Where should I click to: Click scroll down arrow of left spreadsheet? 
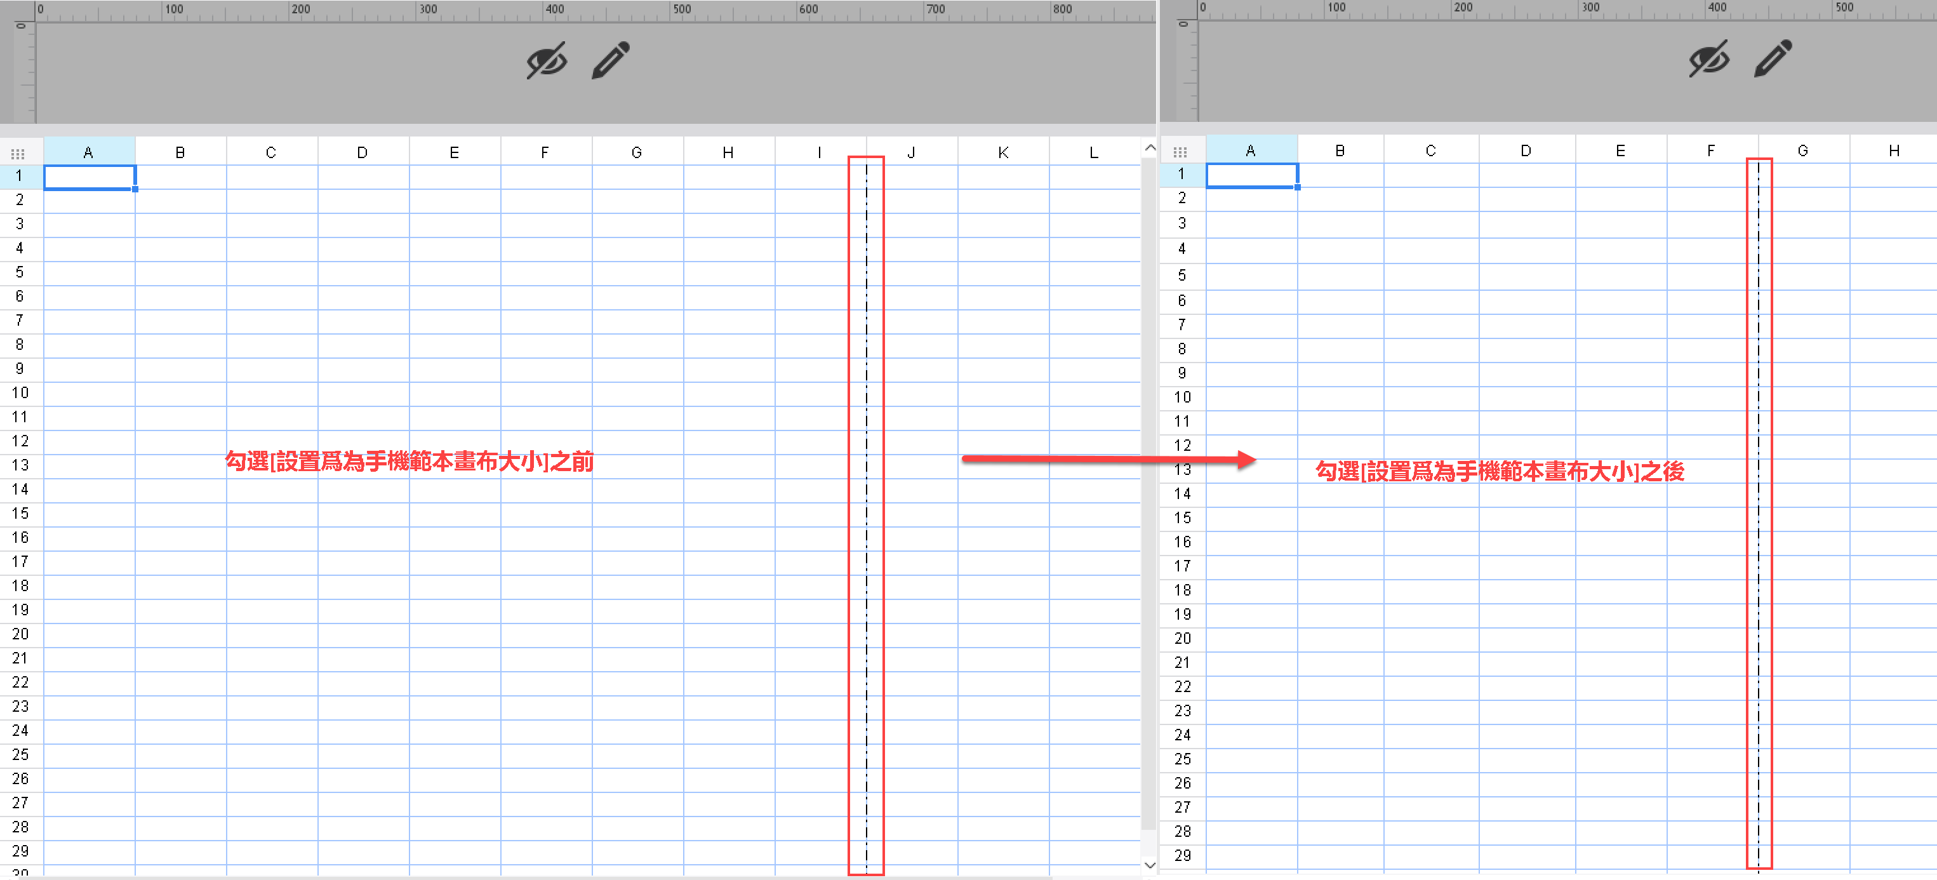(1150, 865)
